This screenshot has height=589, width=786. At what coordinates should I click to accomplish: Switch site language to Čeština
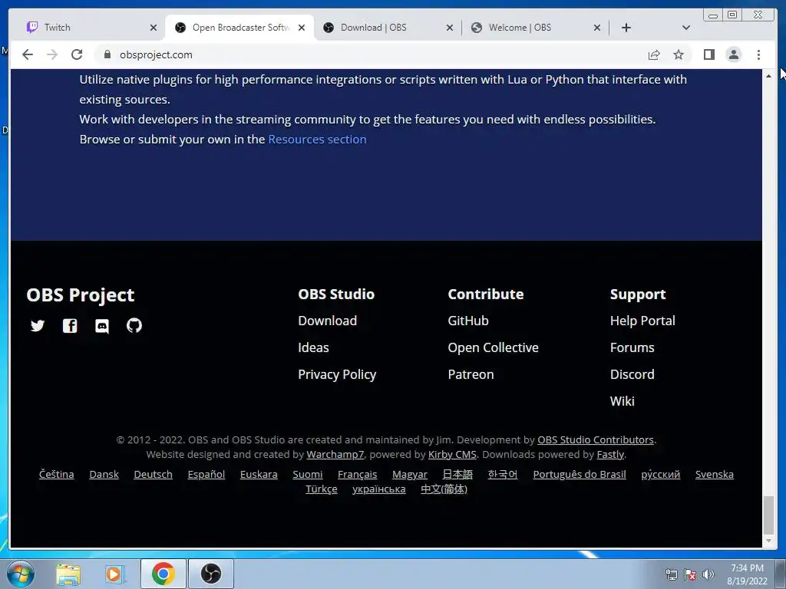(56, 474)
